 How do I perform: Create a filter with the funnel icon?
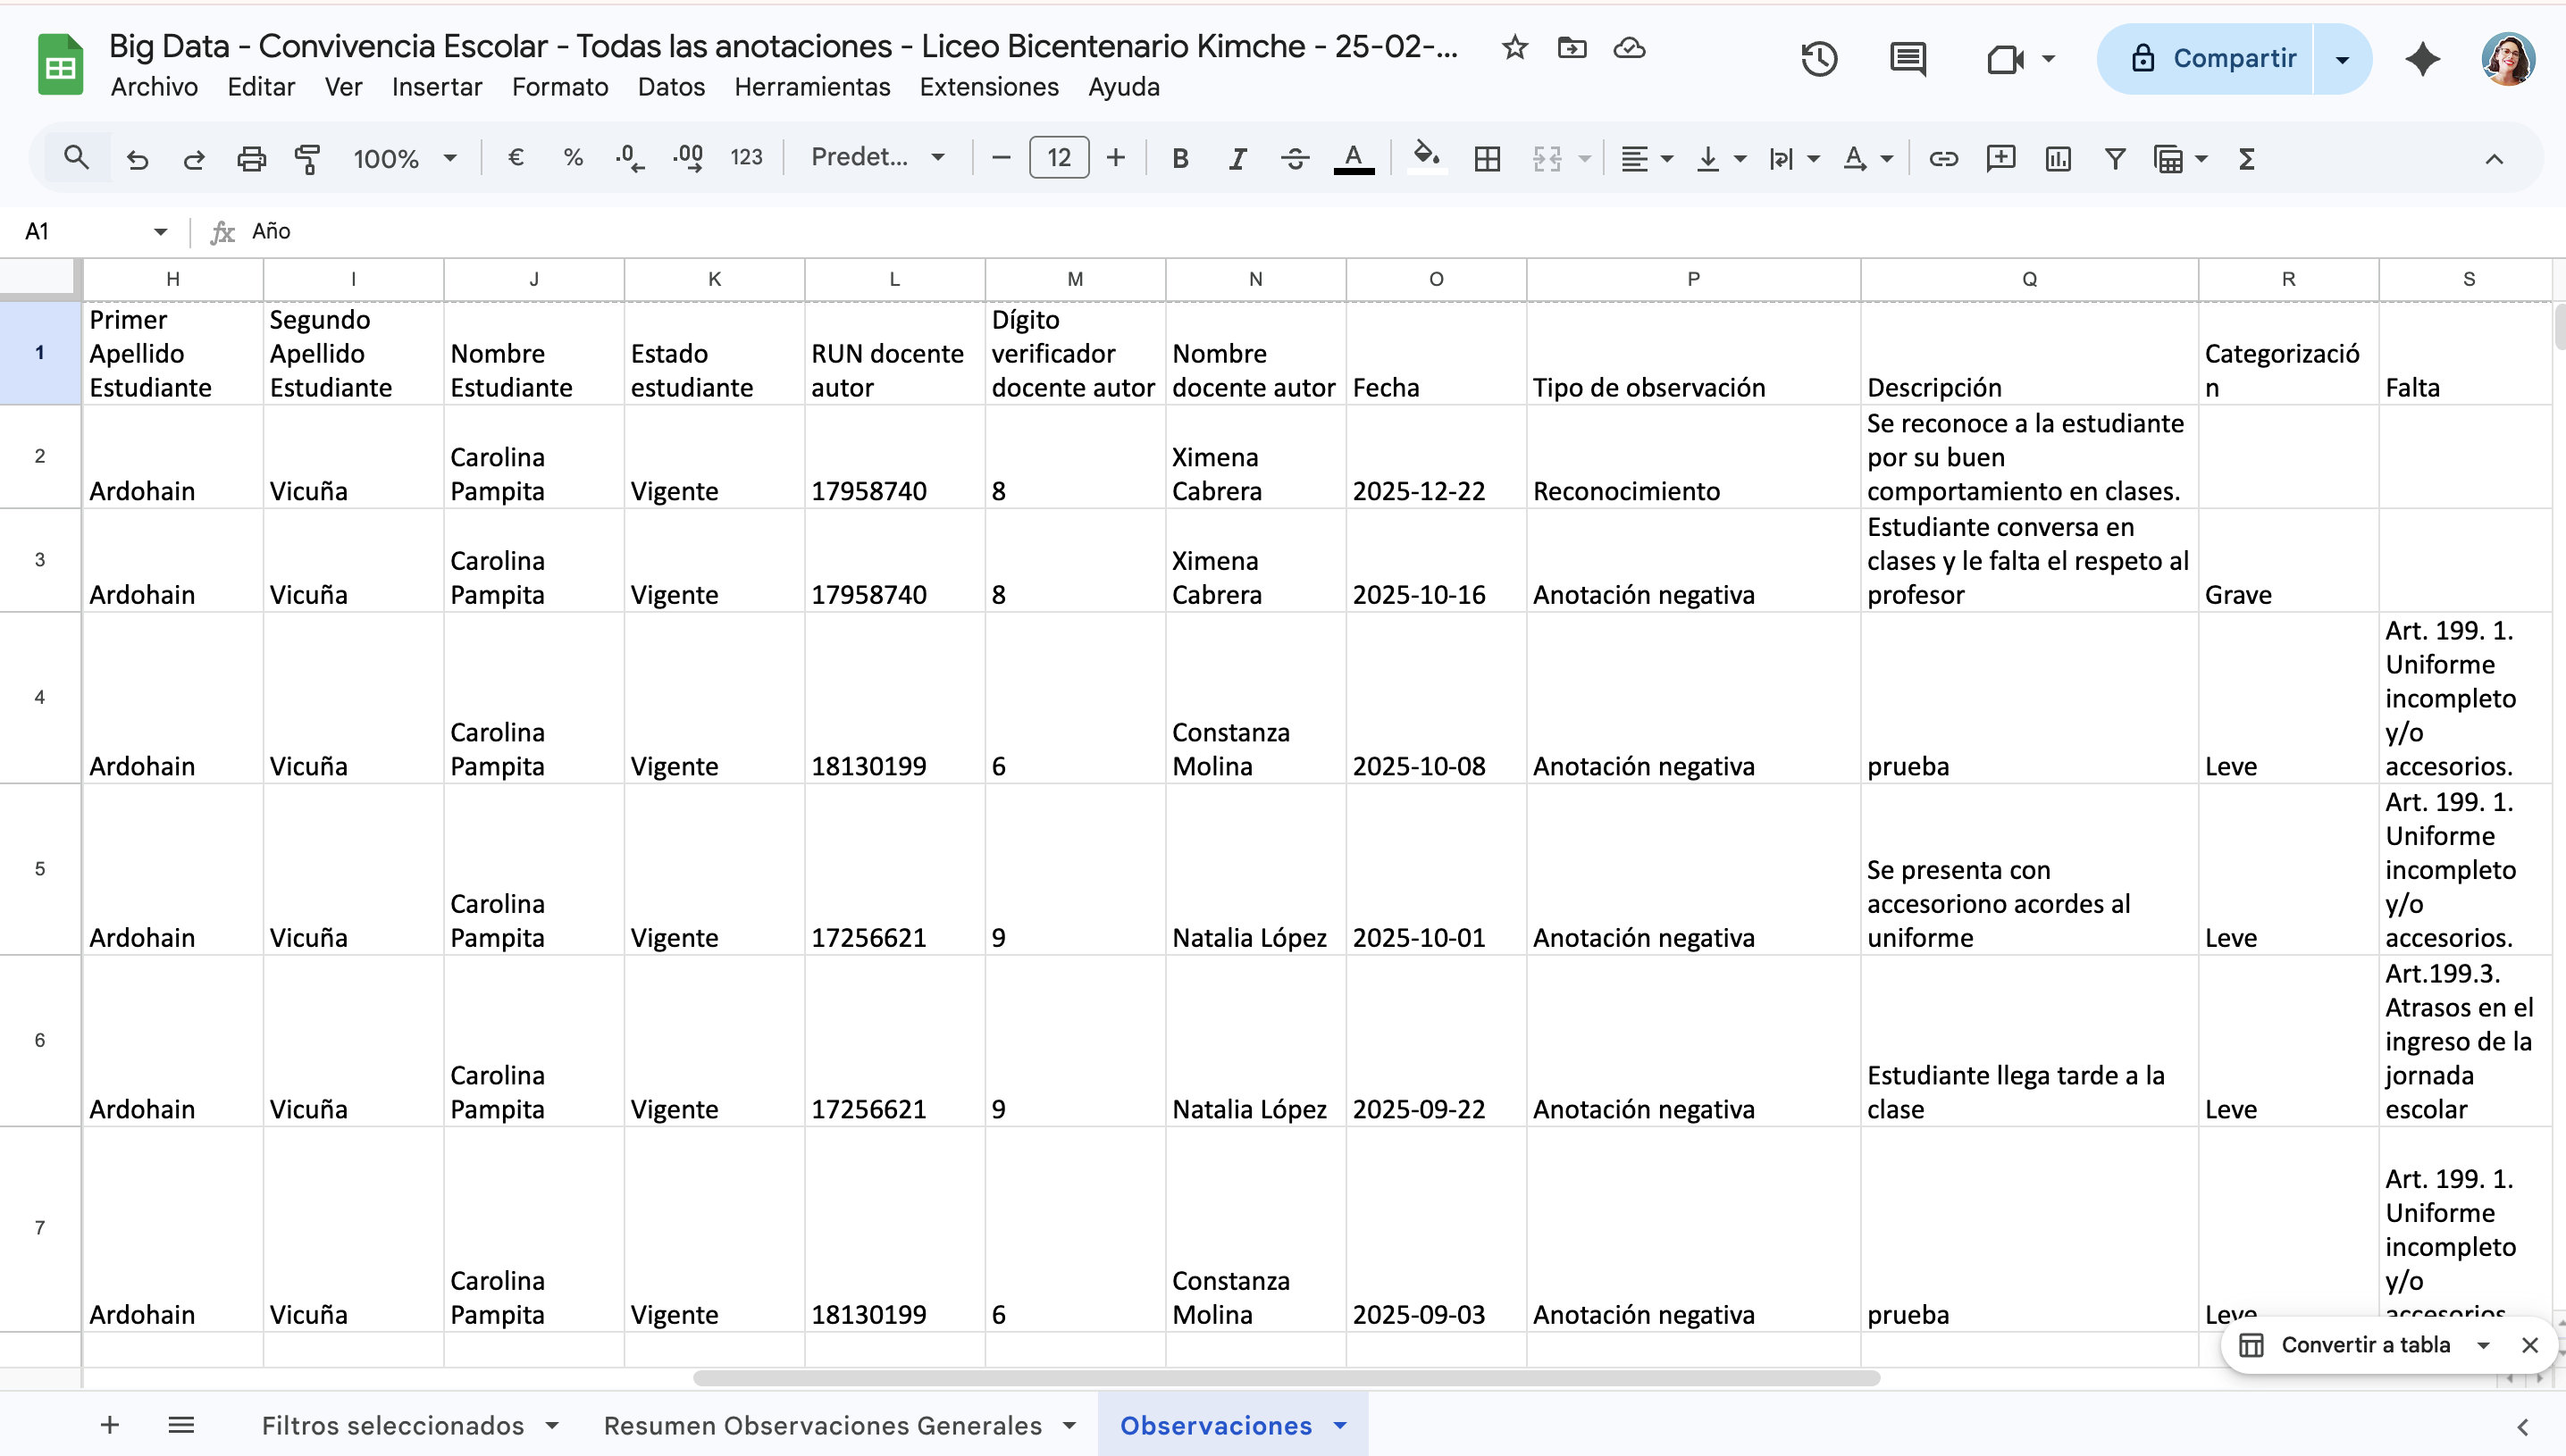(x=2114, y=158)
